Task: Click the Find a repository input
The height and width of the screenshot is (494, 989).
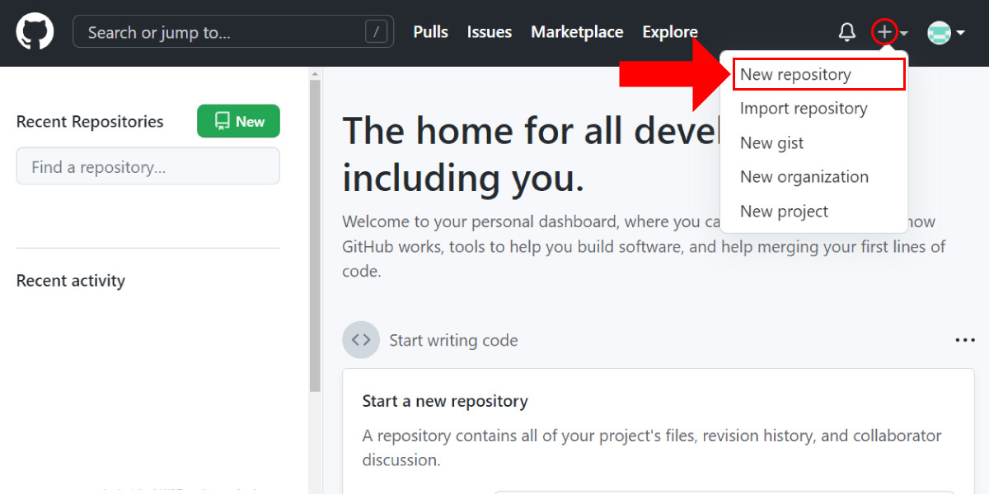Action: coord(148,166)
